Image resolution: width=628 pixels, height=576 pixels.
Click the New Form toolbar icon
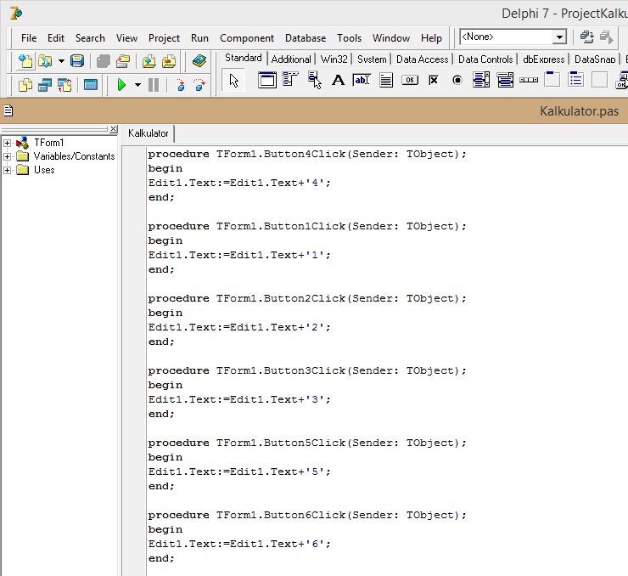point(91,85)
